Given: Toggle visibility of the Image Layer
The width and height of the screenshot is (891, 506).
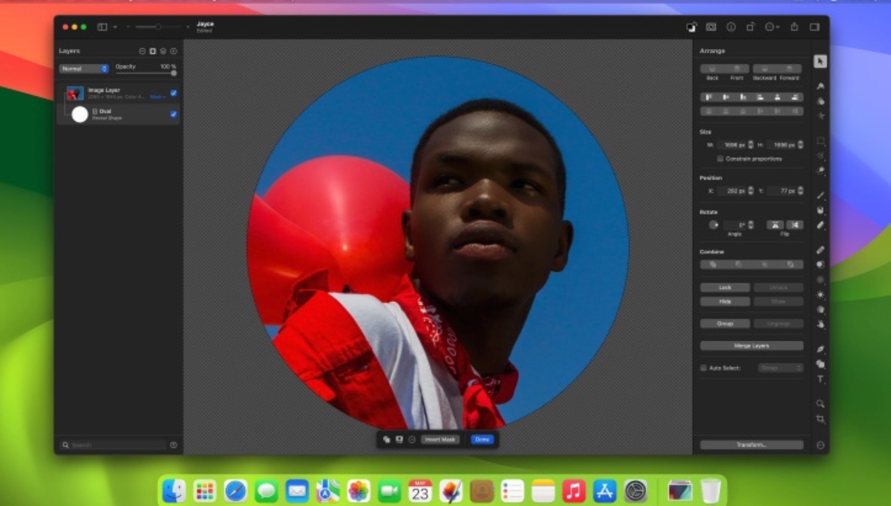Looking at the screenshot, I should [174, 93].
